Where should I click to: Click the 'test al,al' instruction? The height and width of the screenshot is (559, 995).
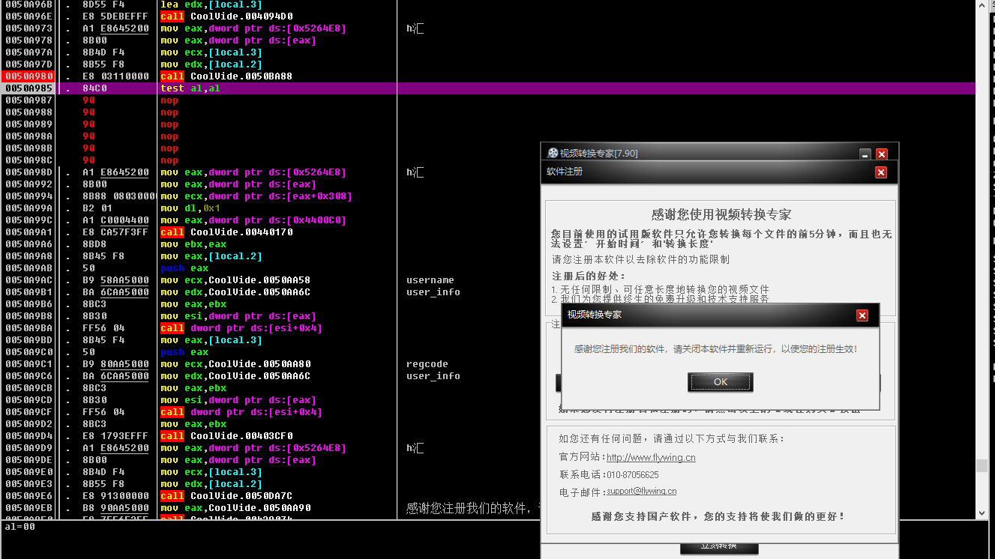[190, 88]
